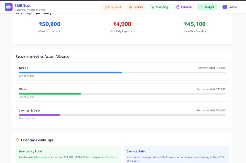Open the Calendar section
Screen dimensions: 246x163
click(x=184, y=7)
